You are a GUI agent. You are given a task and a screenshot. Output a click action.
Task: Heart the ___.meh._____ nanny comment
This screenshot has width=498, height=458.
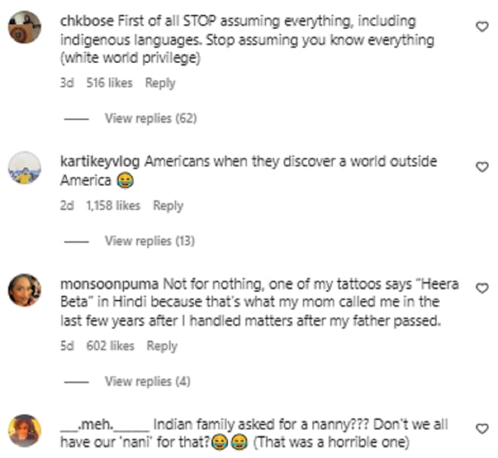click(x=483, y=429)
